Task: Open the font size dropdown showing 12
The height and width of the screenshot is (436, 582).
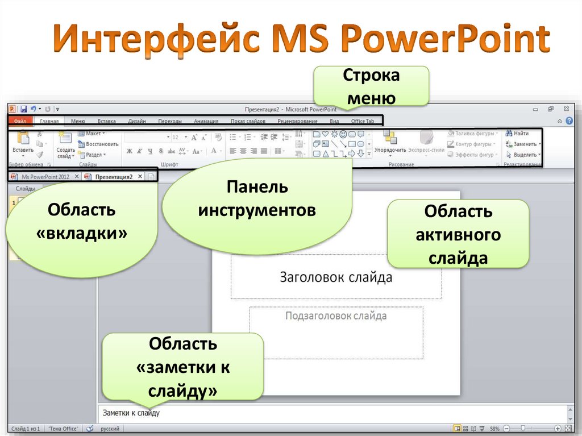Action: [x=186, y=137]
